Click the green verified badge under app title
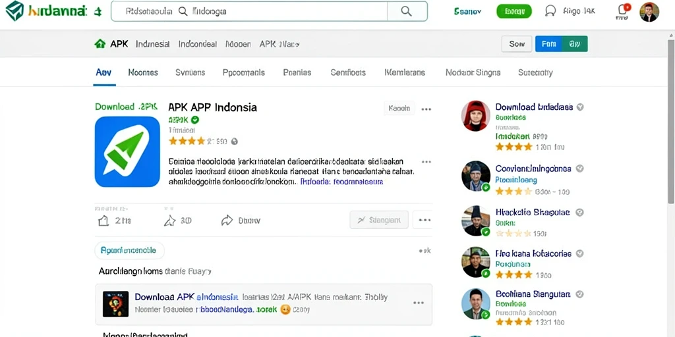Image resolution: width=675 pixels, height=337 pixels. pyautogui.click(x=195, y=120)
